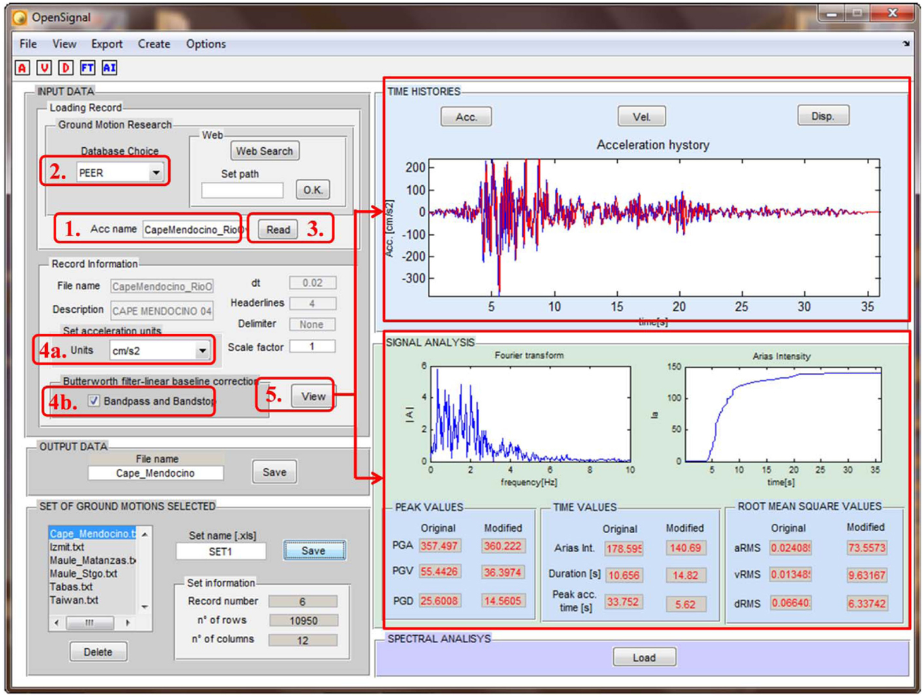The width and height of the screenshot is (924, 698).
Task: Click the blue AI Arias intensity icon
Action: coord(109,67)
